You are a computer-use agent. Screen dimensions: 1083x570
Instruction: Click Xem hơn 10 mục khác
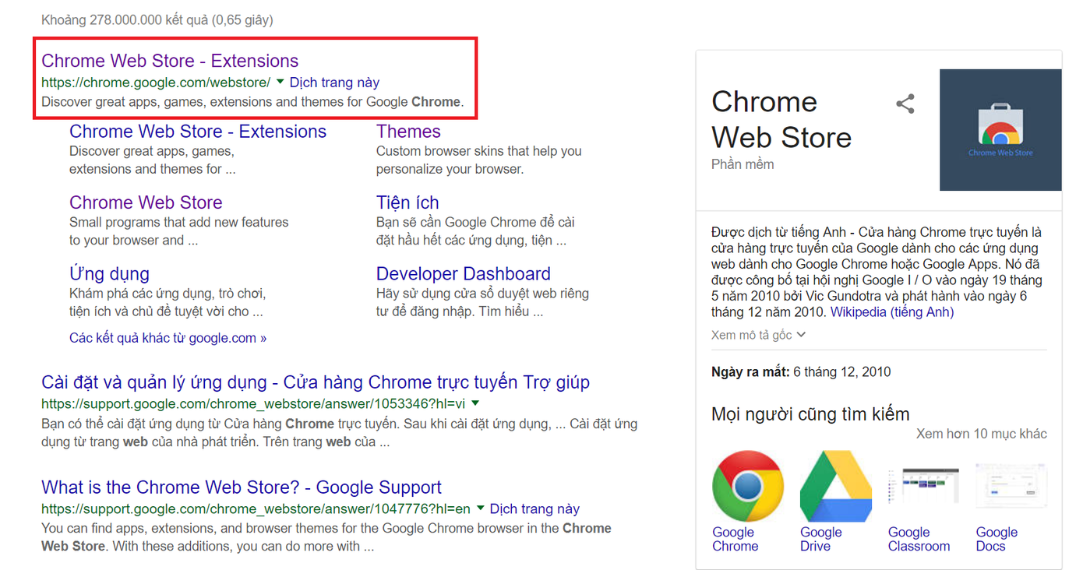point(982,434)
